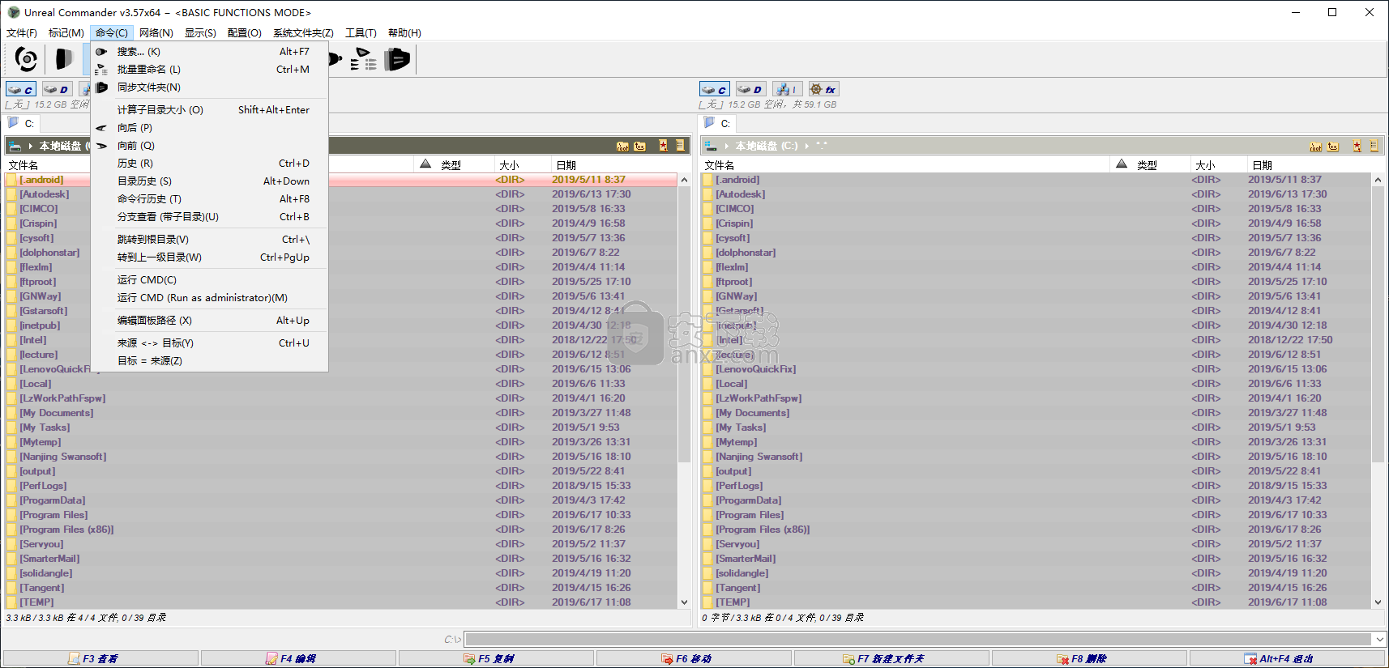Image resolution: width=1389 pixels, height=668 pixels.
Task: Choose 跳转到根目录(V) menu entry
Action: pyautogui.click(x=209, y=240)
